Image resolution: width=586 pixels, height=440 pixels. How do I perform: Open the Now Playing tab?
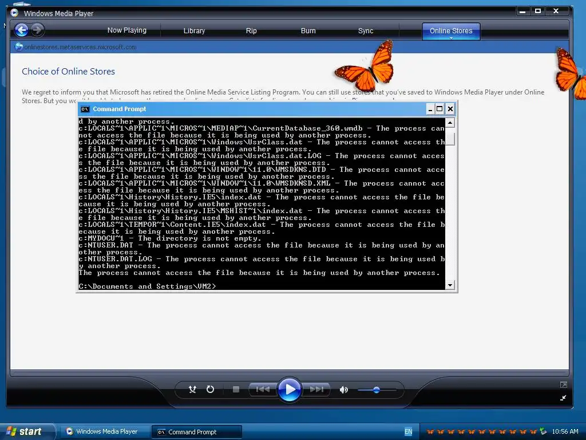point(126,30)
